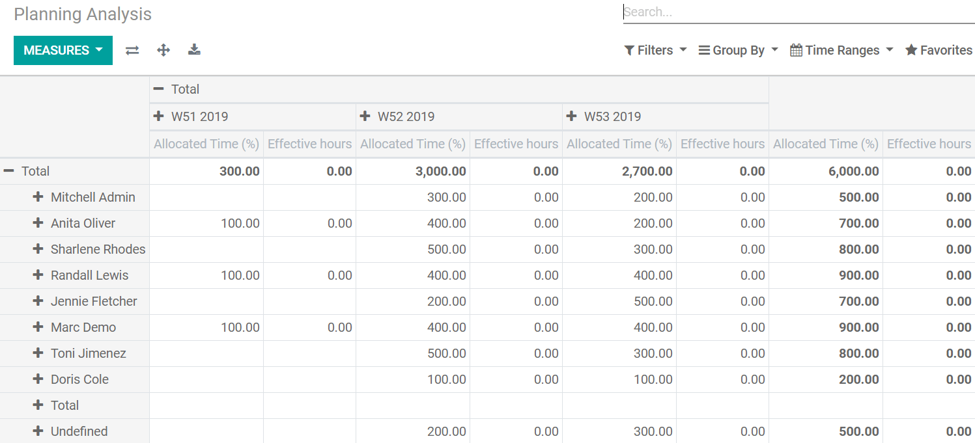975x443 pixels.
Task: Click the 300.00 W51 total cell
Action: [206, 171]
